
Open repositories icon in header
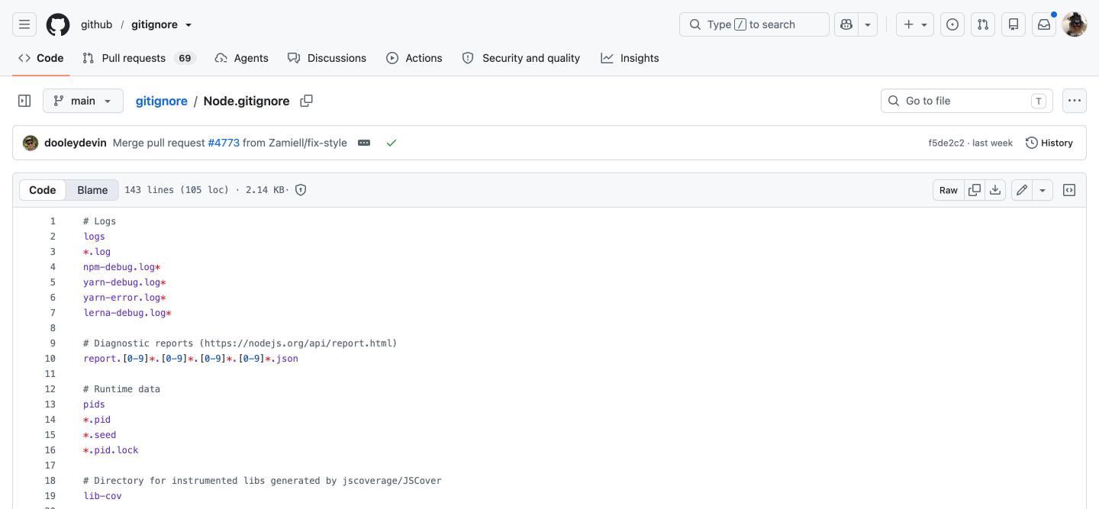[x=1014, y=24]
